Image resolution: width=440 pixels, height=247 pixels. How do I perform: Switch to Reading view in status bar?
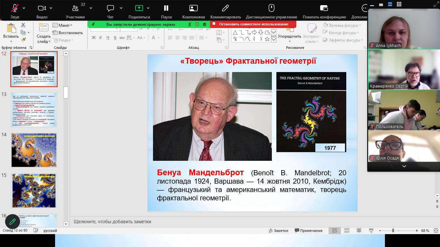tap(359, 230)
